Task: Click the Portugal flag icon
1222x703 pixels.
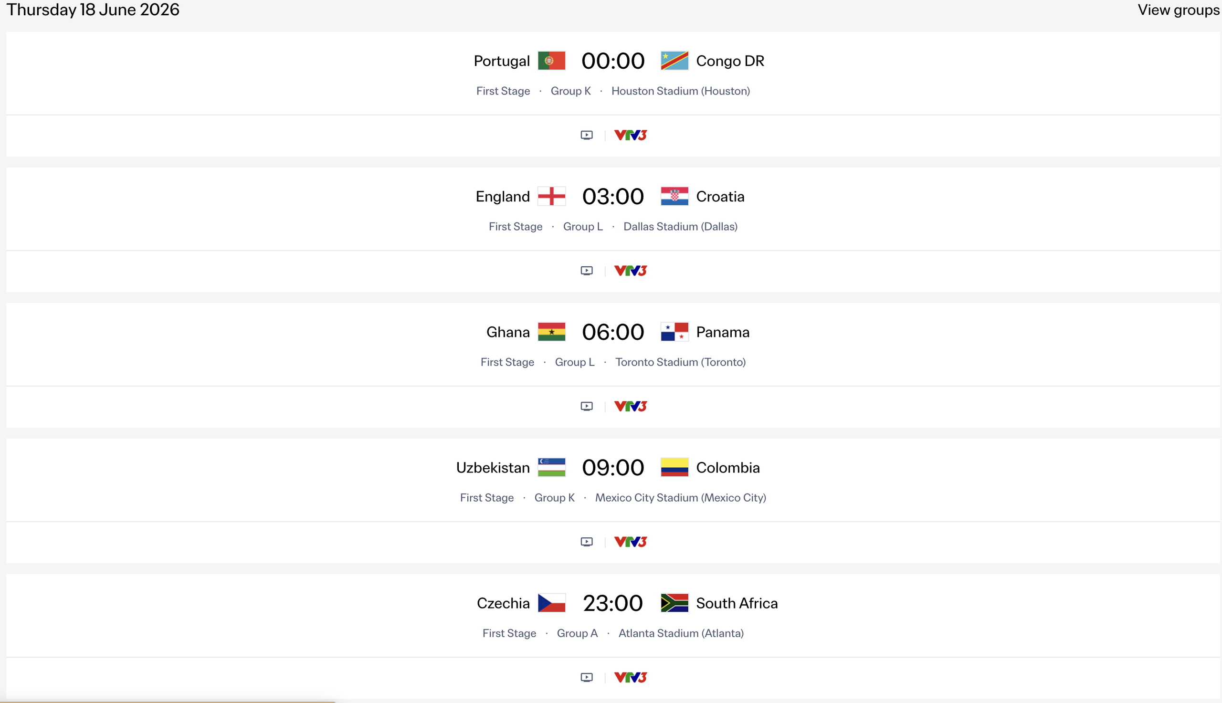Action: coord(551,61)
